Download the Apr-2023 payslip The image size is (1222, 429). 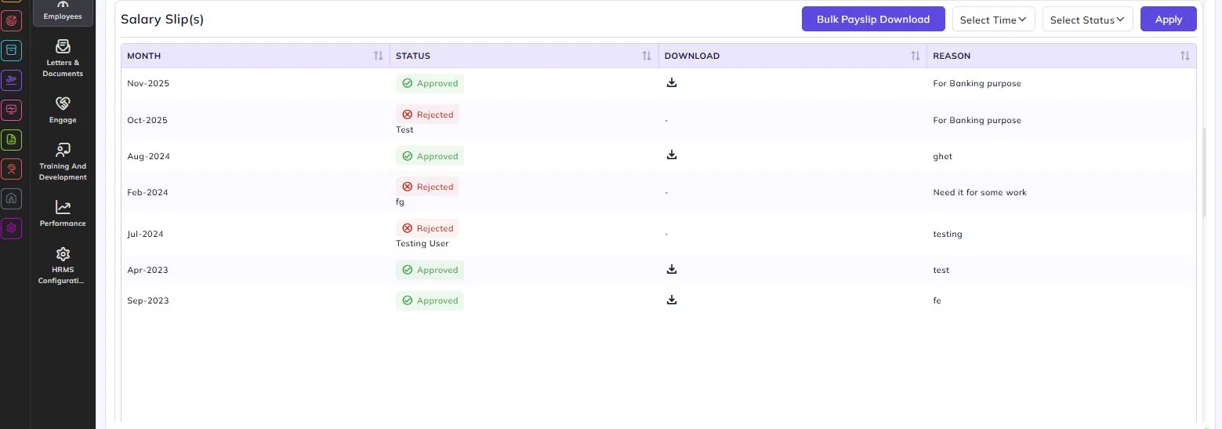tap(672, 269)
